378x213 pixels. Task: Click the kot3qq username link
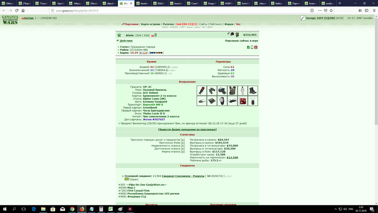coord(29,18)
